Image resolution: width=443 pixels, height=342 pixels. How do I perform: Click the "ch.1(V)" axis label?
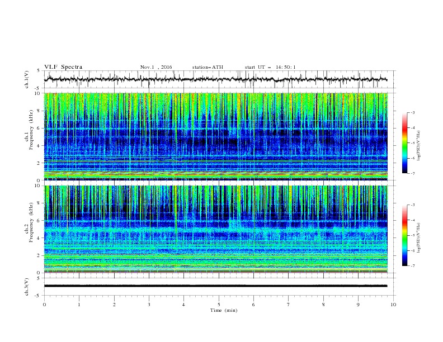click(27, 79)
